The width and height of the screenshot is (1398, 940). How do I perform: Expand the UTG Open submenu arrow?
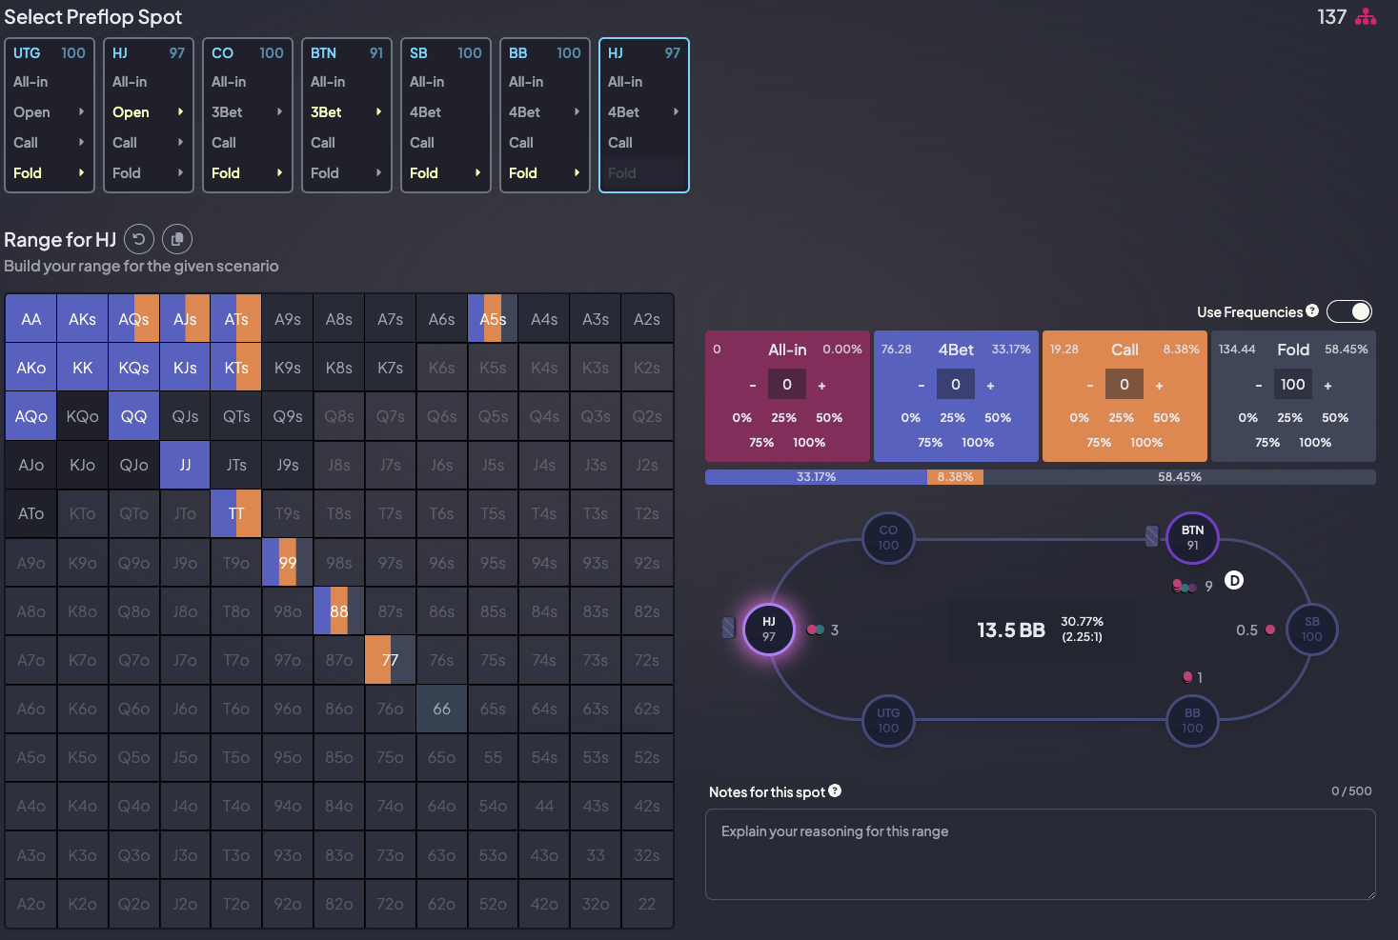81,111
